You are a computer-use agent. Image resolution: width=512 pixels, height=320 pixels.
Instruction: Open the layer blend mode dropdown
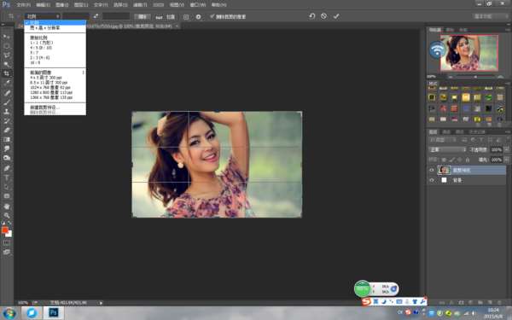(447, 149)
